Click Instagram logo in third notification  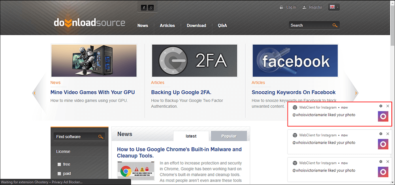pyautogui.click(x=383, y=172)
